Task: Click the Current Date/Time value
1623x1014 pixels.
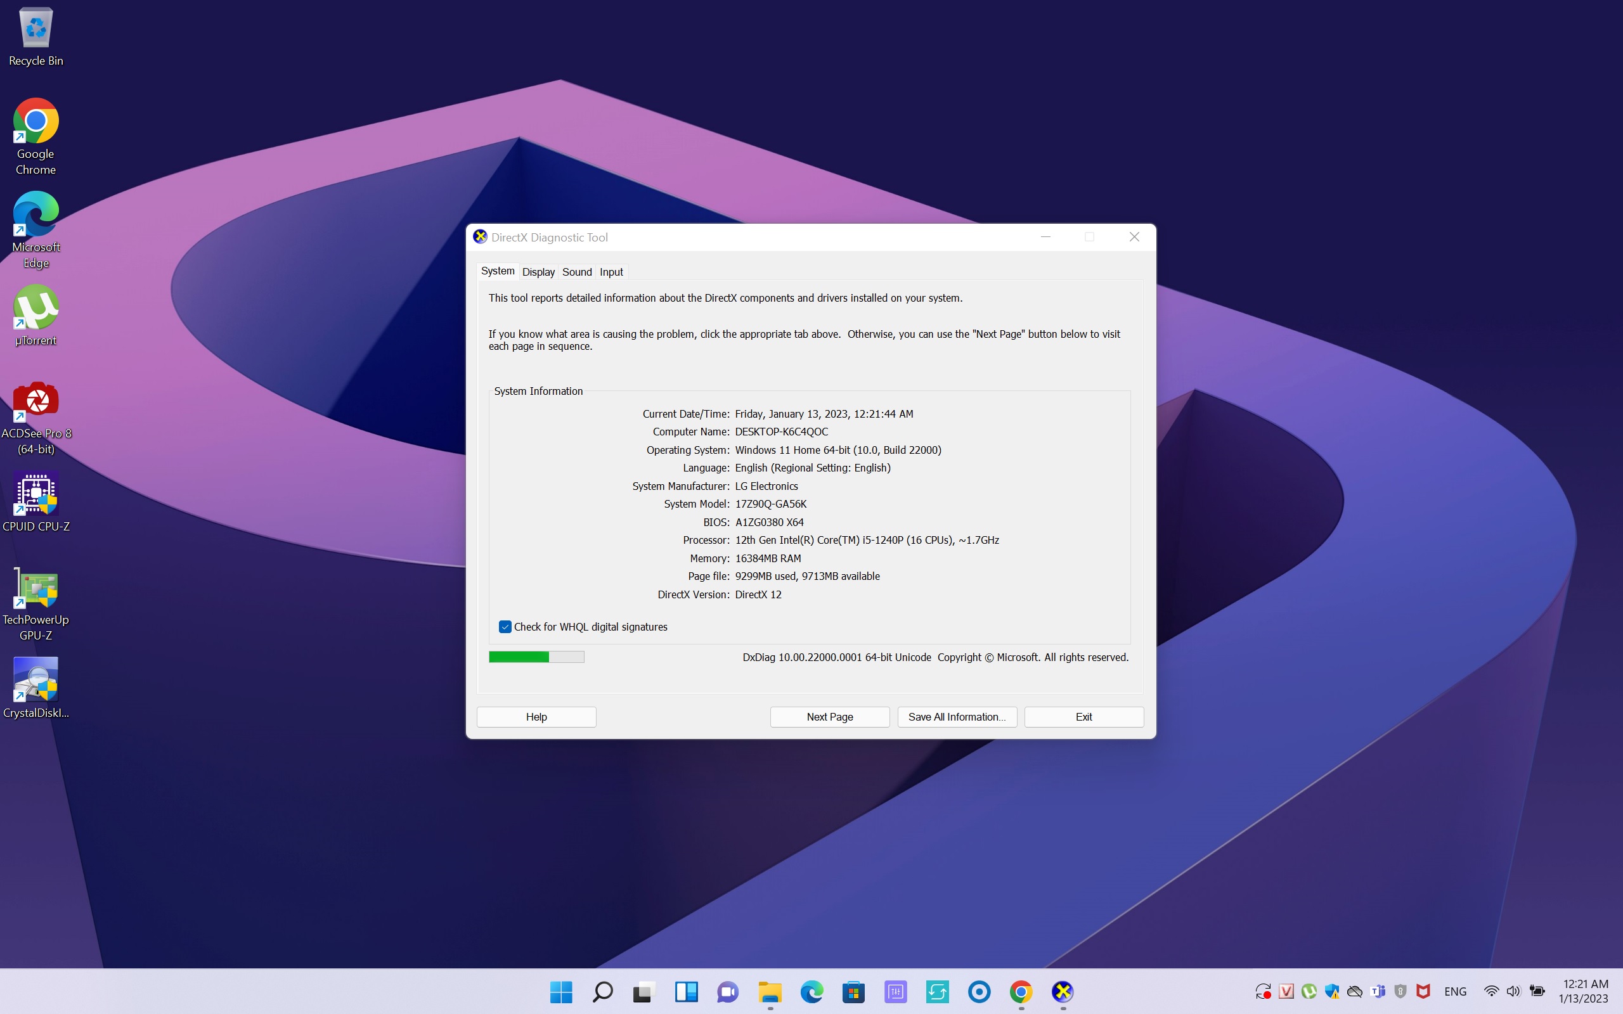Action: click(x=824, y=414)
